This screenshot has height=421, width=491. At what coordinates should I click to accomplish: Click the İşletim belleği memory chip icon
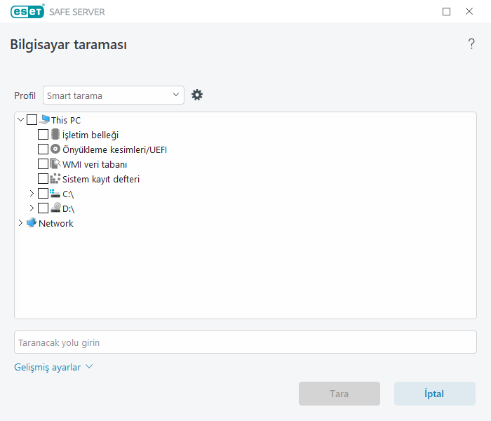(x=55, y=135)
